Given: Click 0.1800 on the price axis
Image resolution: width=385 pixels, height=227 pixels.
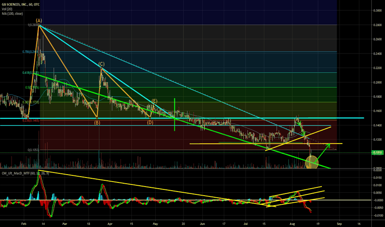Looking at the screenshot, I should pyautogui.click(x=378, y=97).
